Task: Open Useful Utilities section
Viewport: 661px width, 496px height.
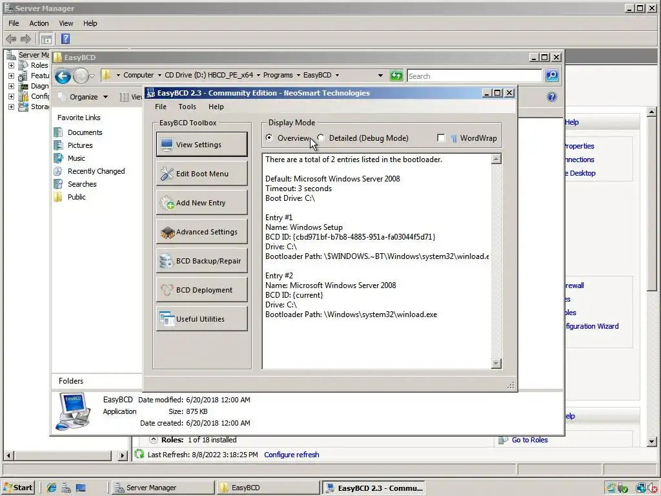Action: click(x=201, y=319)
